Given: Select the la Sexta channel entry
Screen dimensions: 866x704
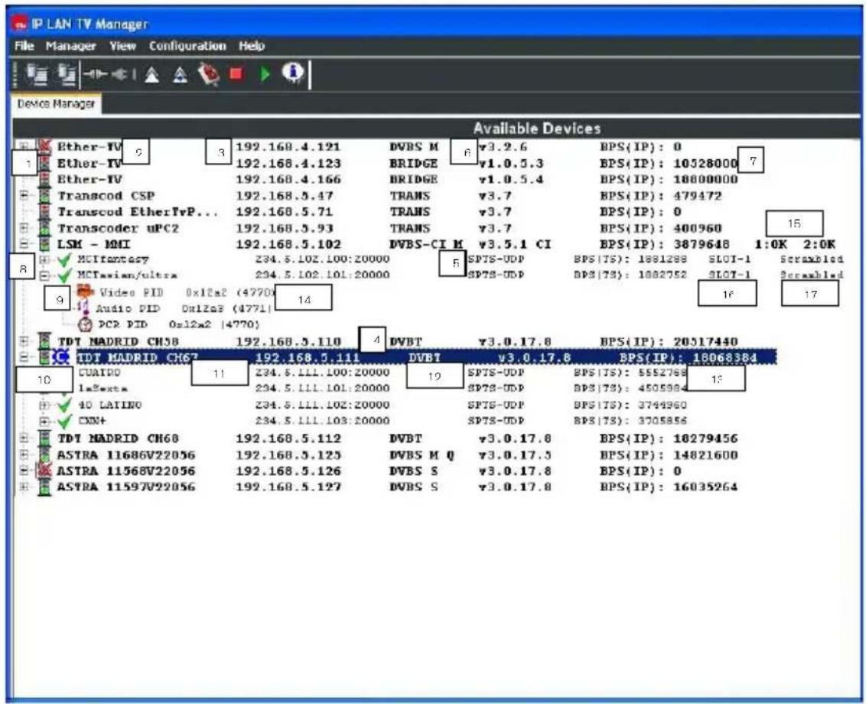Looking at the screenshot, I should (x=103, y=389).
